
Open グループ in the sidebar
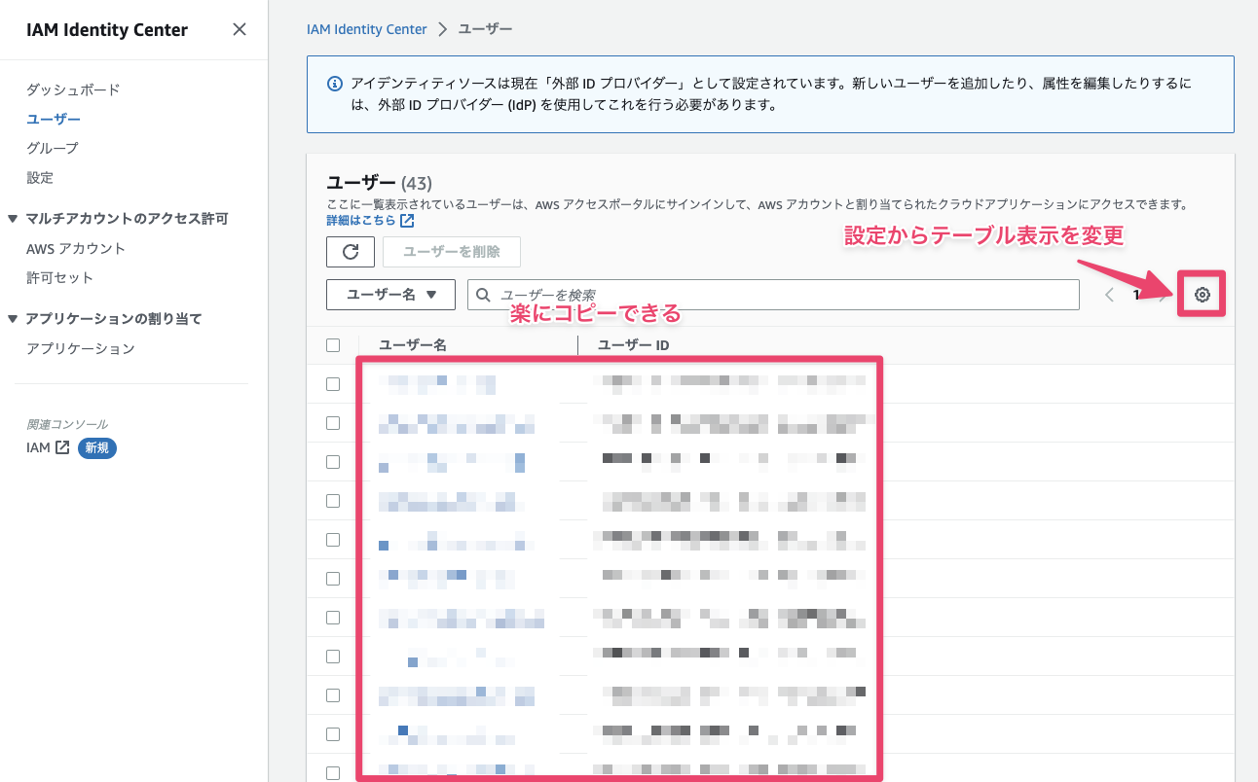[x=53, y=148]
